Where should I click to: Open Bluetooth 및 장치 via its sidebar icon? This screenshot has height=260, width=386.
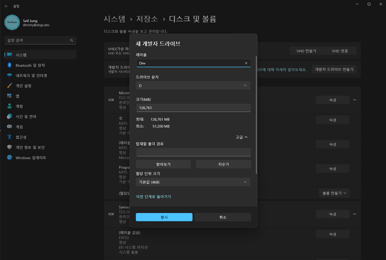(x=10, y=65)
